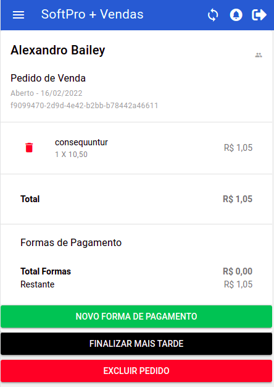Click the Restante label

(38, 284)
